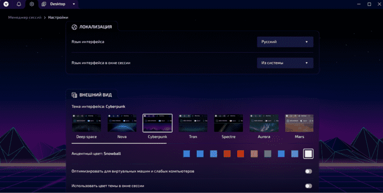Click the Акцентный цвет: Snowball label
The width and height of the screenshot is (383, 193).
[x=96, y=154]
